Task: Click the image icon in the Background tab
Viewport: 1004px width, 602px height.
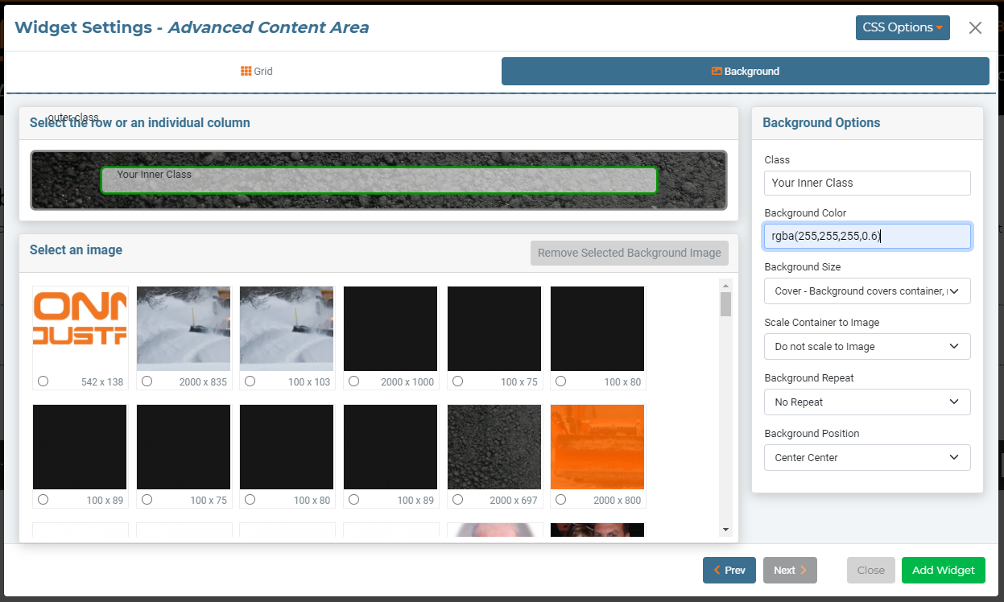Action: coord(717,71)
